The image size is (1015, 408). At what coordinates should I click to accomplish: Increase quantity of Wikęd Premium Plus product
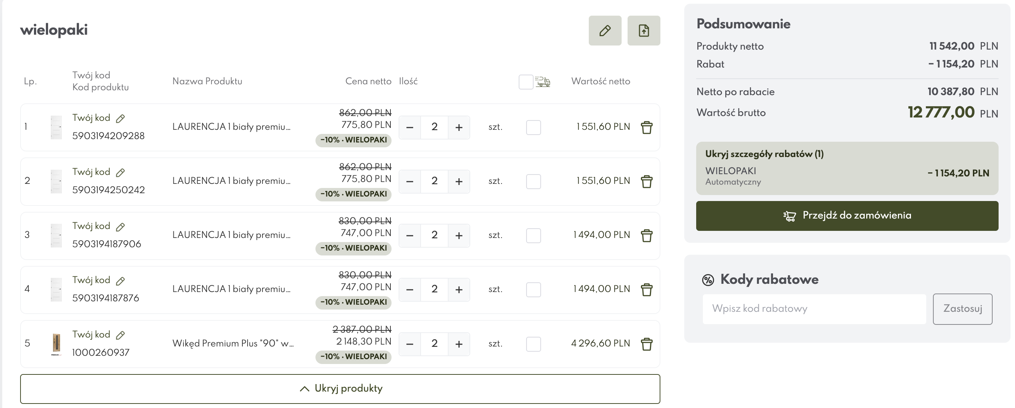tap(459, 344)
